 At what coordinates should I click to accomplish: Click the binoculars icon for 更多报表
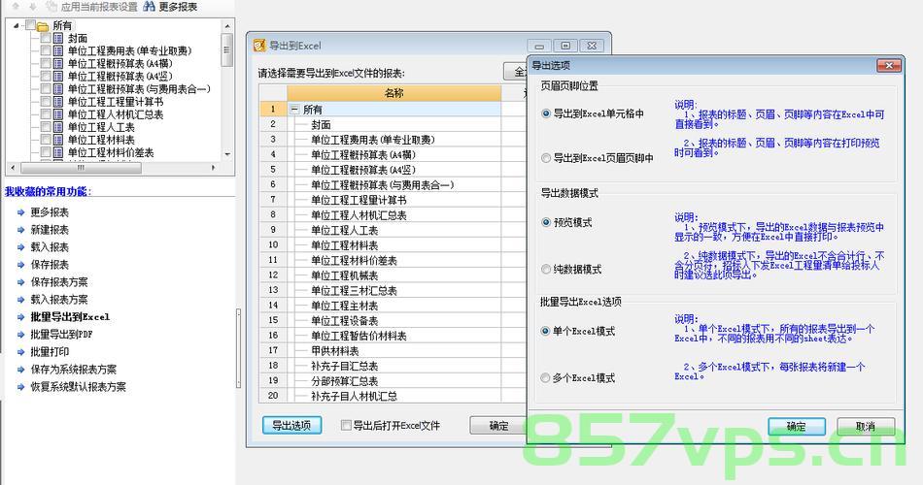149,7
